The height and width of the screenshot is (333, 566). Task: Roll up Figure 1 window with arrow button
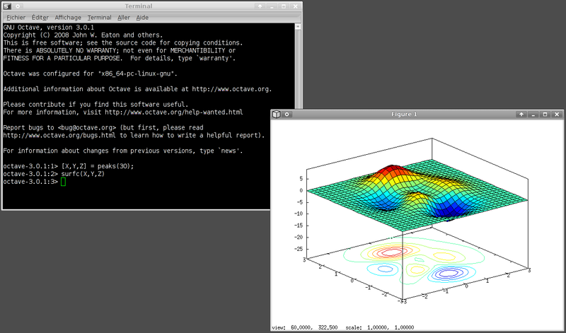[521, 114]
